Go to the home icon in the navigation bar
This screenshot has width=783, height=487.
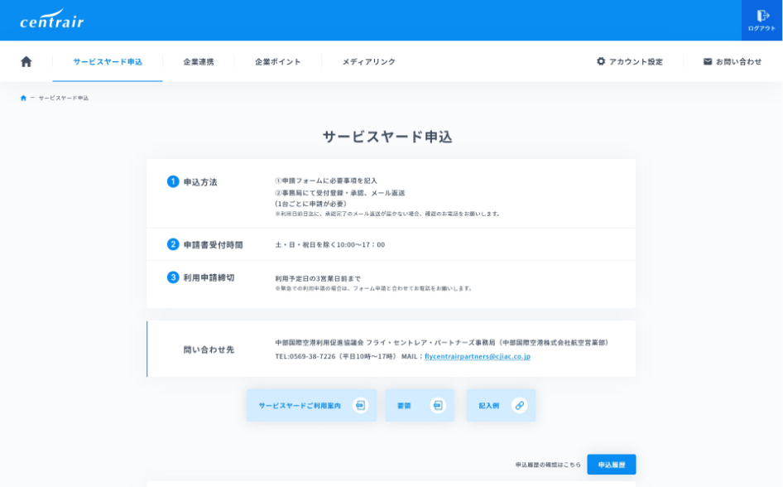point(26,61)
